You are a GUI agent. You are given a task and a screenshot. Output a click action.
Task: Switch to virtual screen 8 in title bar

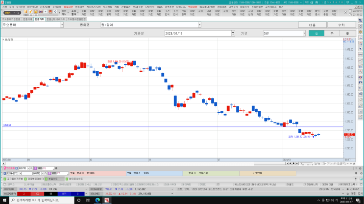click(342, 2)
